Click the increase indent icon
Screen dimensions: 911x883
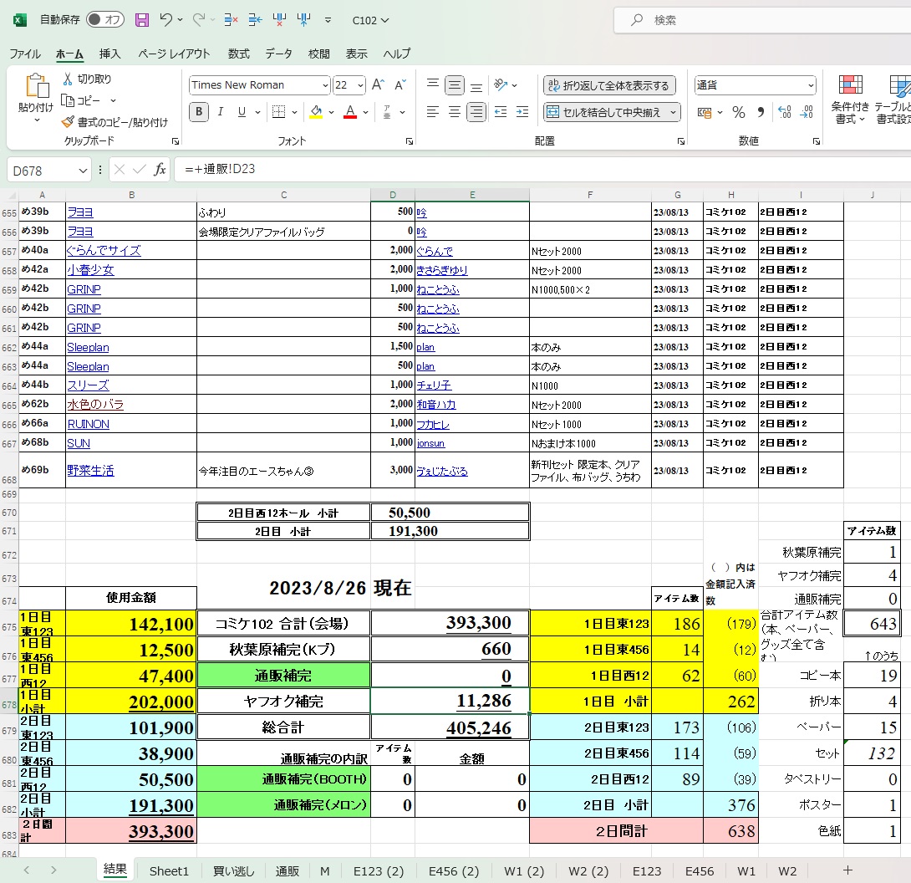point(522,111)
